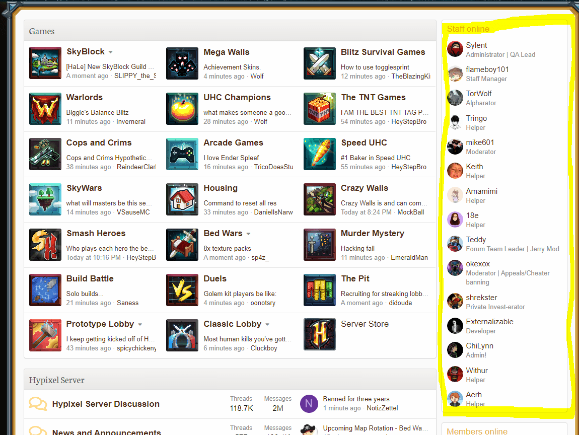
Task: Click the Murder Mystery icon
Action: point(319,245)
